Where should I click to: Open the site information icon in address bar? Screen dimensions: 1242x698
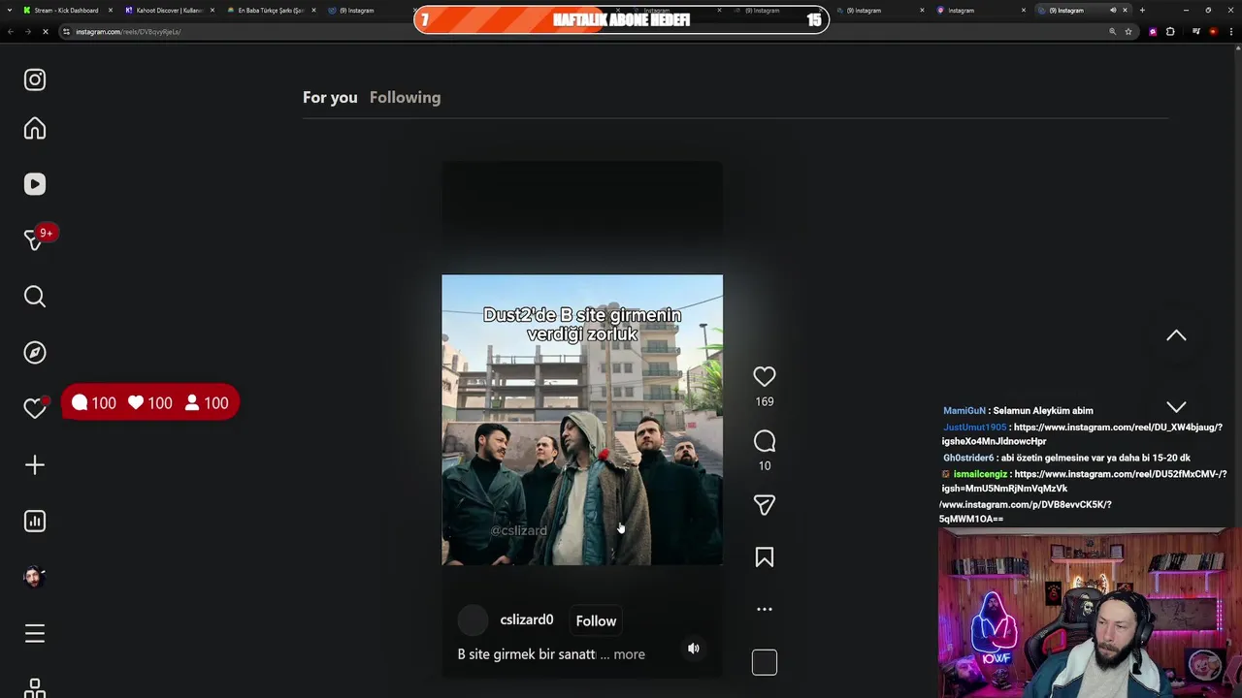click(x=66, y=32)
